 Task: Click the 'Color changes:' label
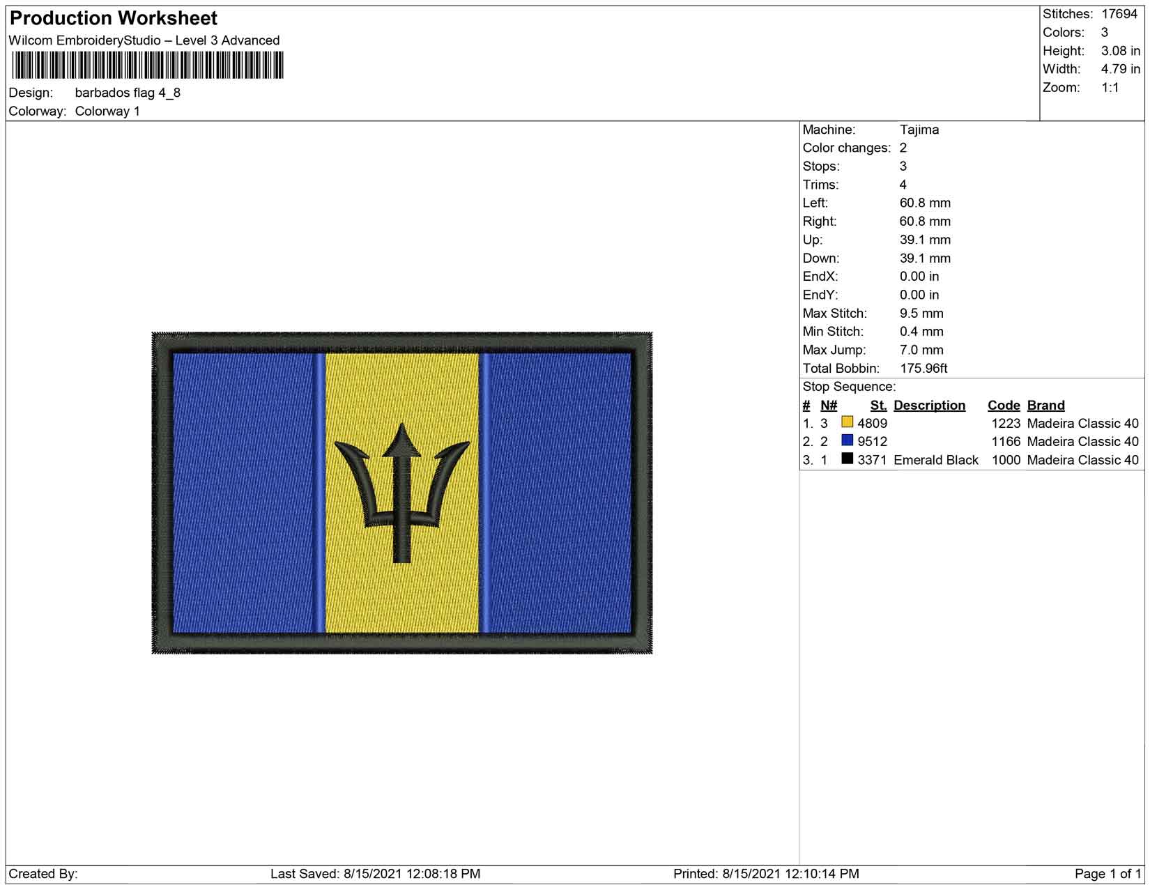(847, 148)
